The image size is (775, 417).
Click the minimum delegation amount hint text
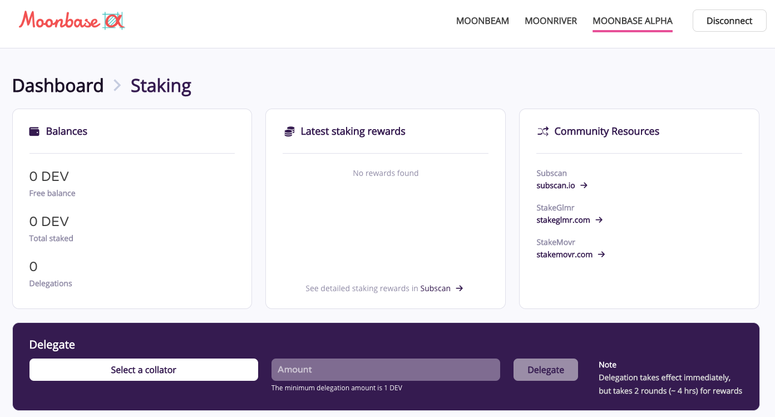(x=337, y=387)
